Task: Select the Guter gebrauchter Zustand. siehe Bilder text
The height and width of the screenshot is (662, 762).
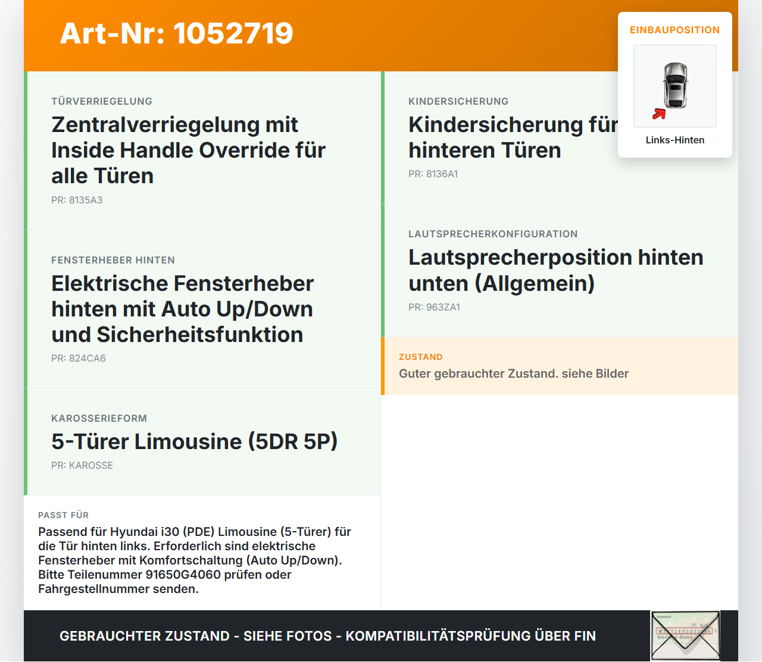Action: click(514, 374)
